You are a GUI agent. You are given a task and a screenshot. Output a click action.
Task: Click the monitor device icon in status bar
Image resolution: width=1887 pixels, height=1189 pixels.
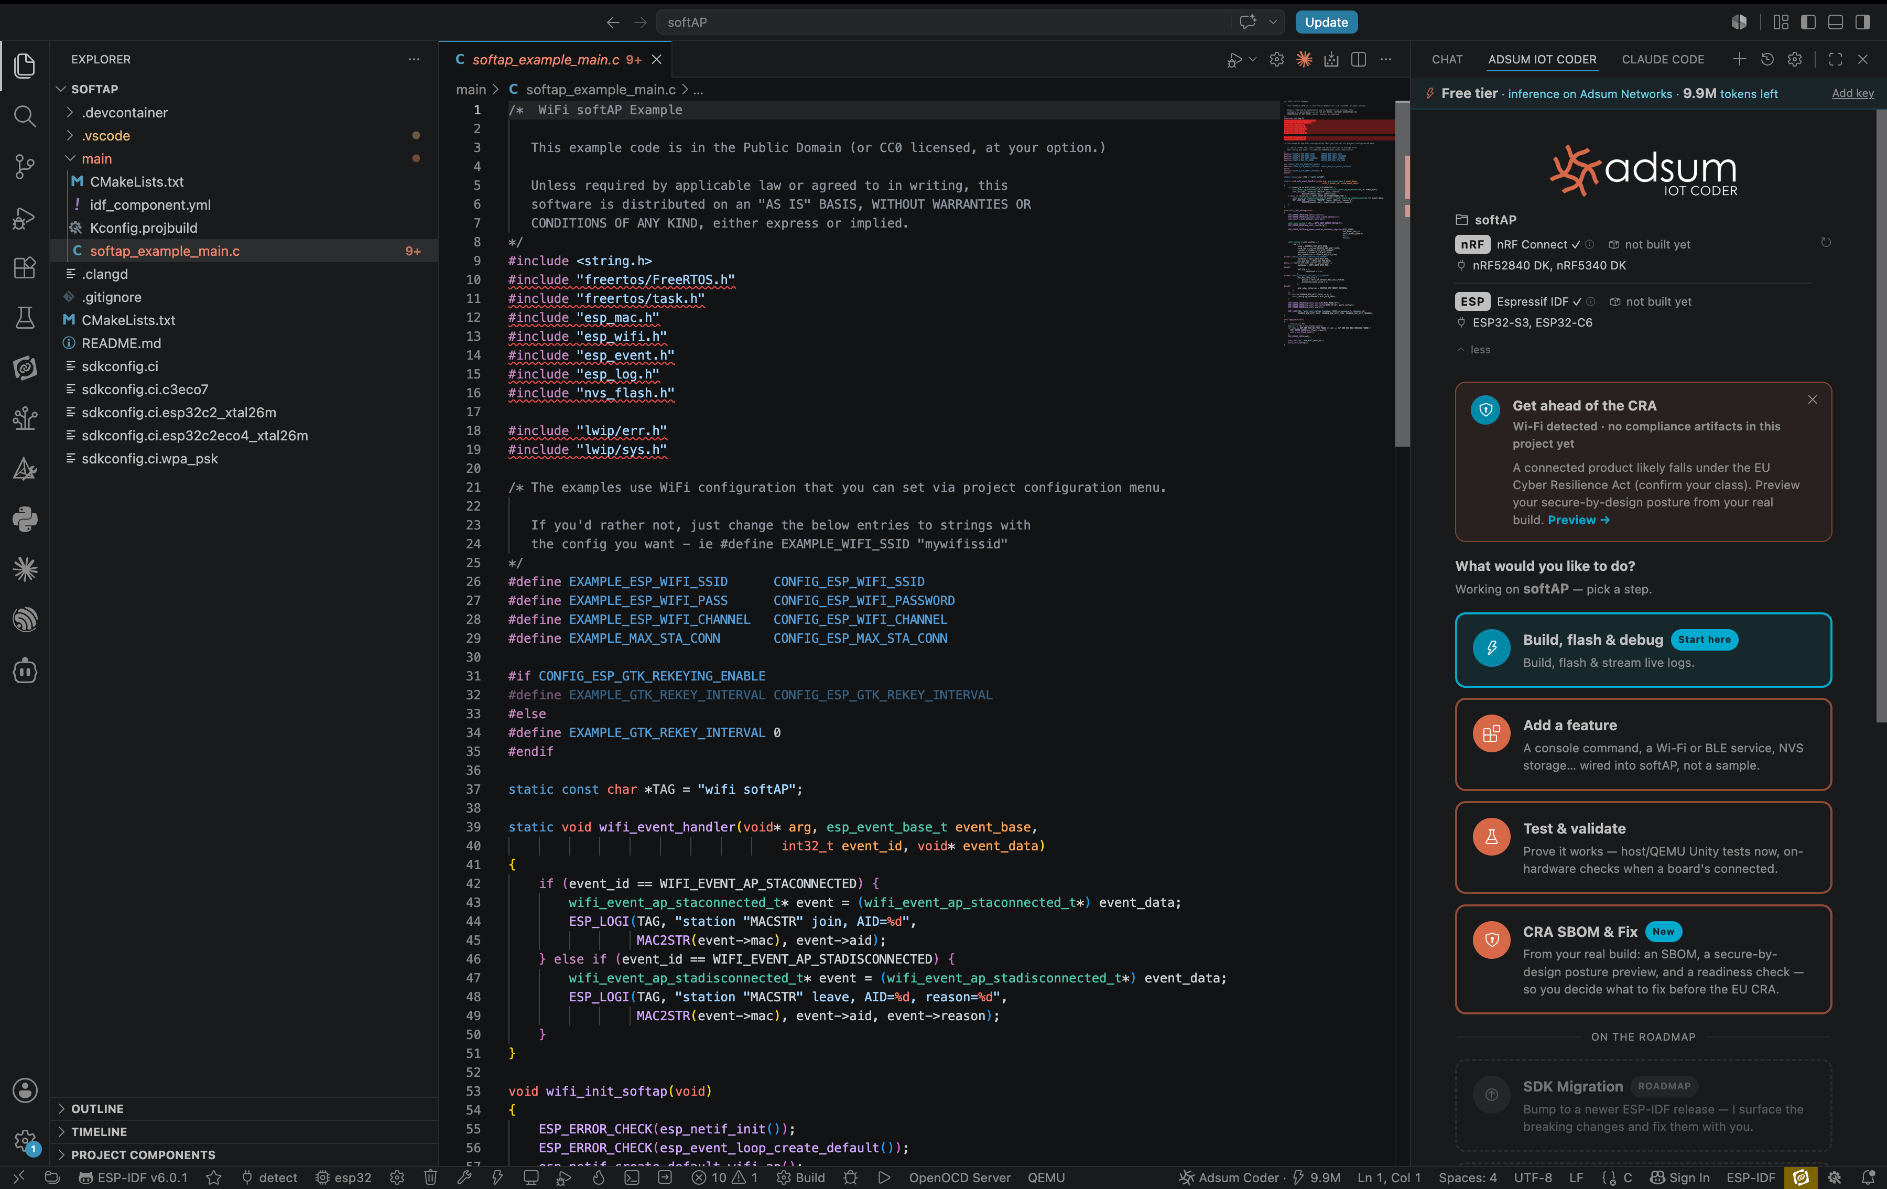(x=532, y=1177)
